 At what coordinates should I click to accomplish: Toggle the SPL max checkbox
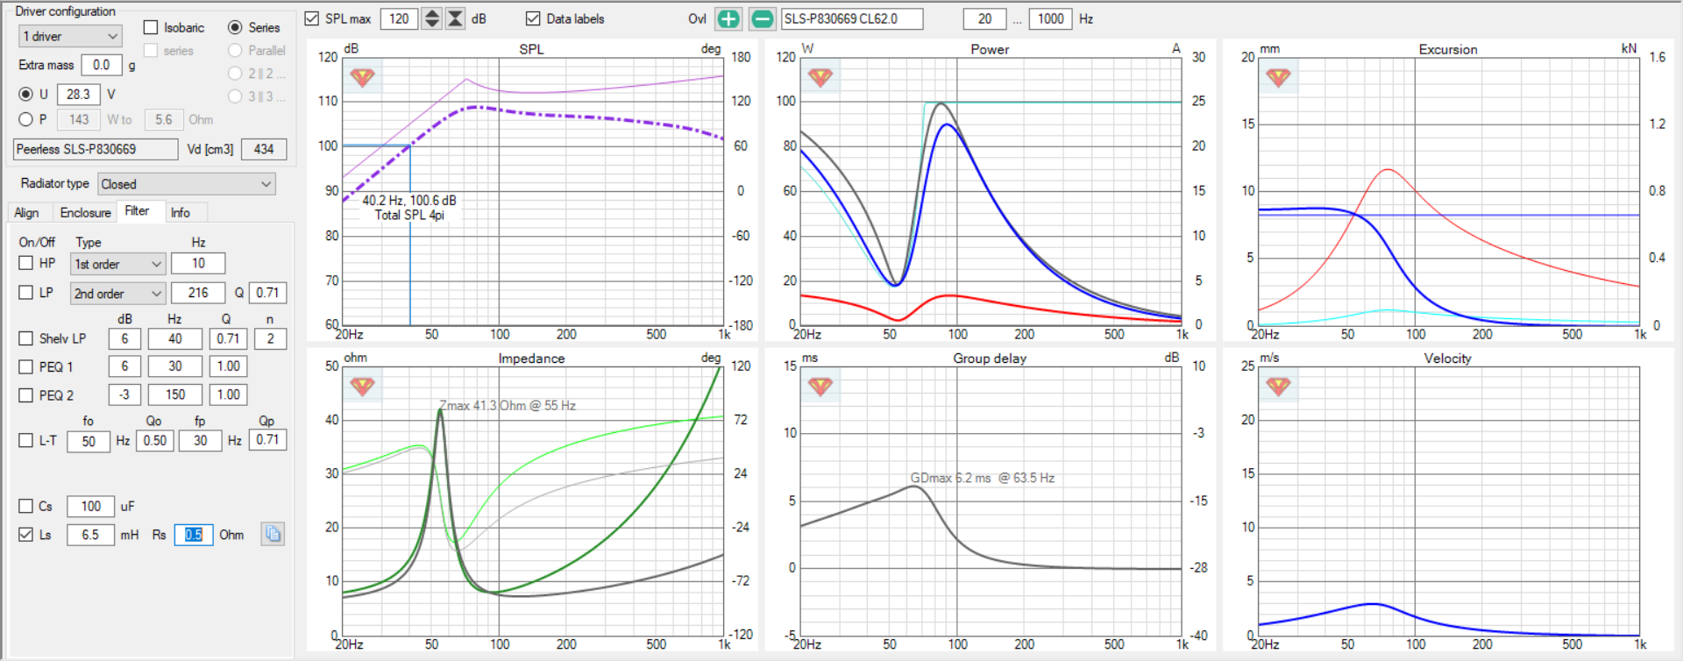click(x=311, y=18)
